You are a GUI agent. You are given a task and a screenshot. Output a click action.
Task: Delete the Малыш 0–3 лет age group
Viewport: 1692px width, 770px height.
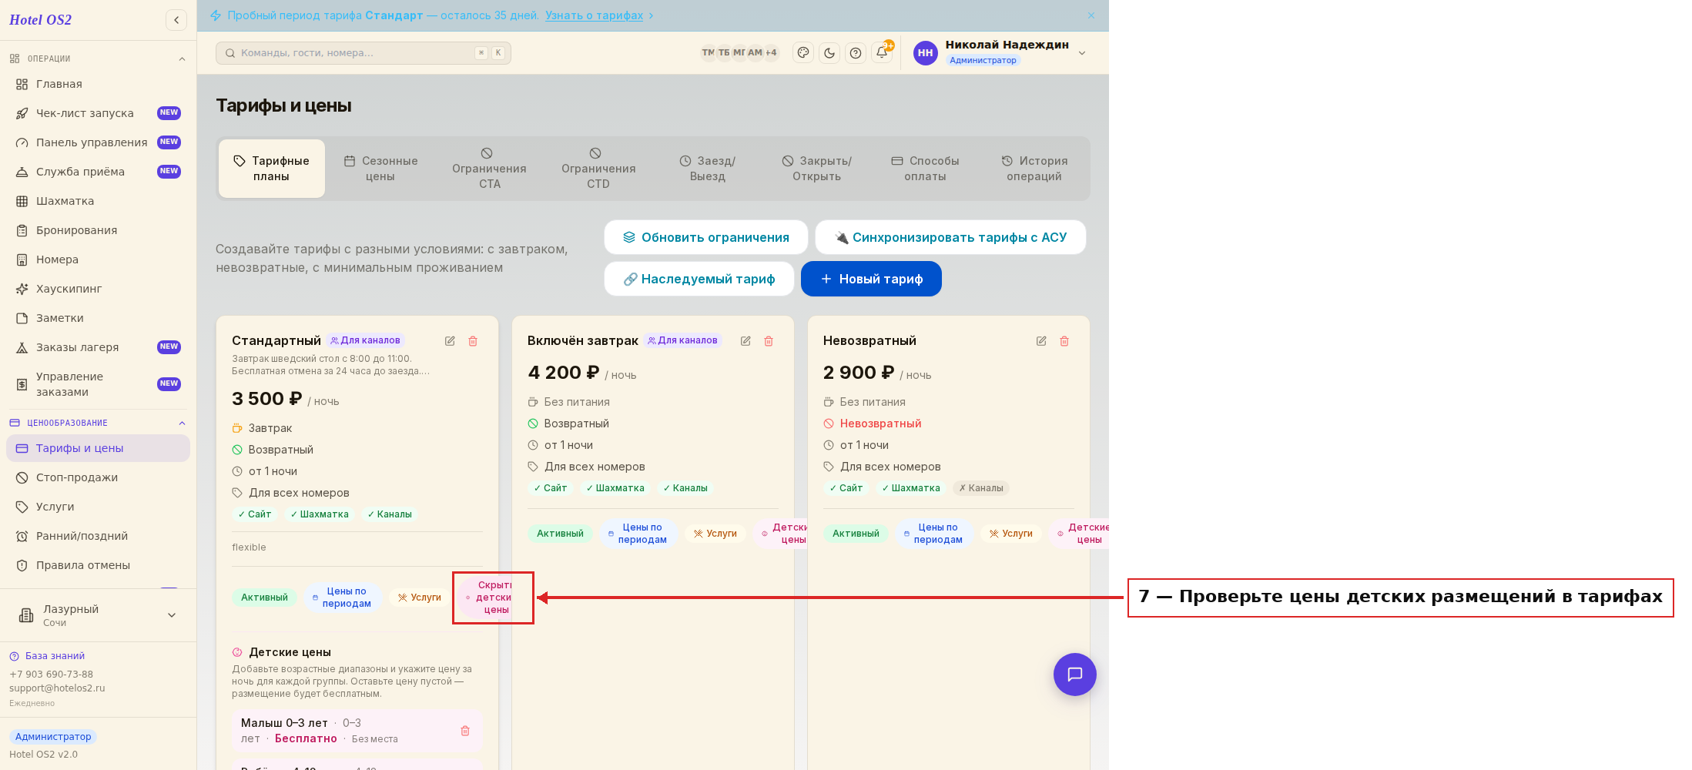click(465, 731)
